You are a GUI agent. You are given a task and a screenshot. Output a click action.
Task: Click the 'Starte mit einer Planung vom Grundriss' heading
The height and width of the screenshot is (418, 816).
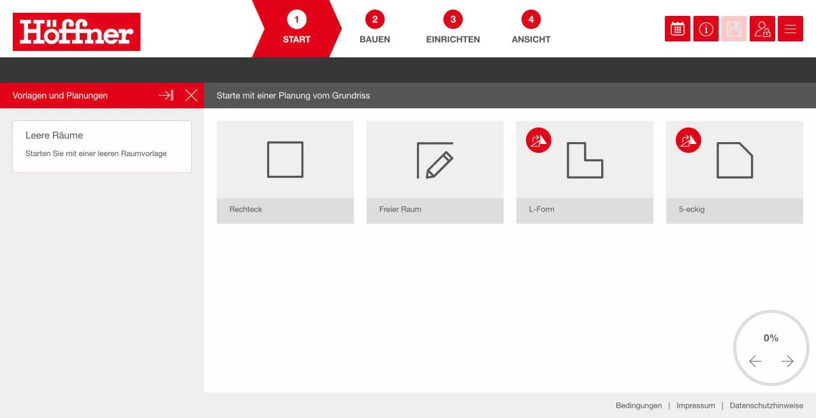pos(293,96)
